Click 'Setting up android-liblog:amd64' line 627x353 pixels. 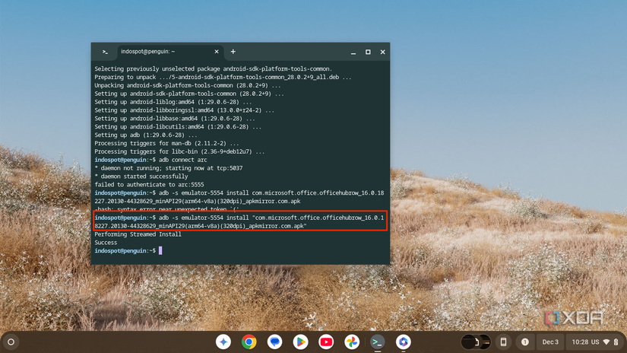pyautogui.click(x=173, y=102)
